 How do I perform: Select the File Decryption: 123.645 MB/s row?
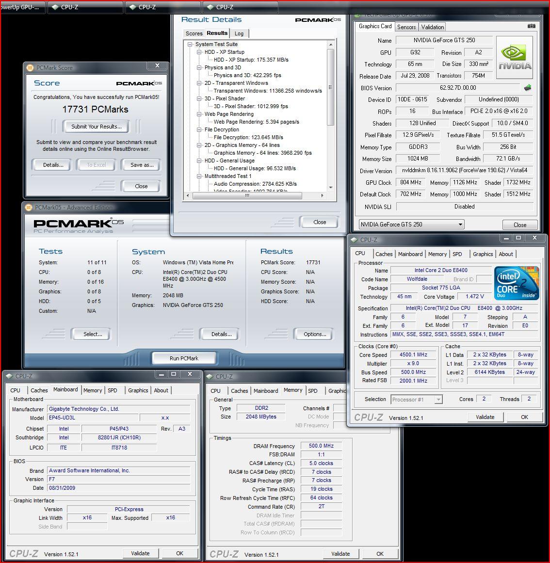(248, 137)
